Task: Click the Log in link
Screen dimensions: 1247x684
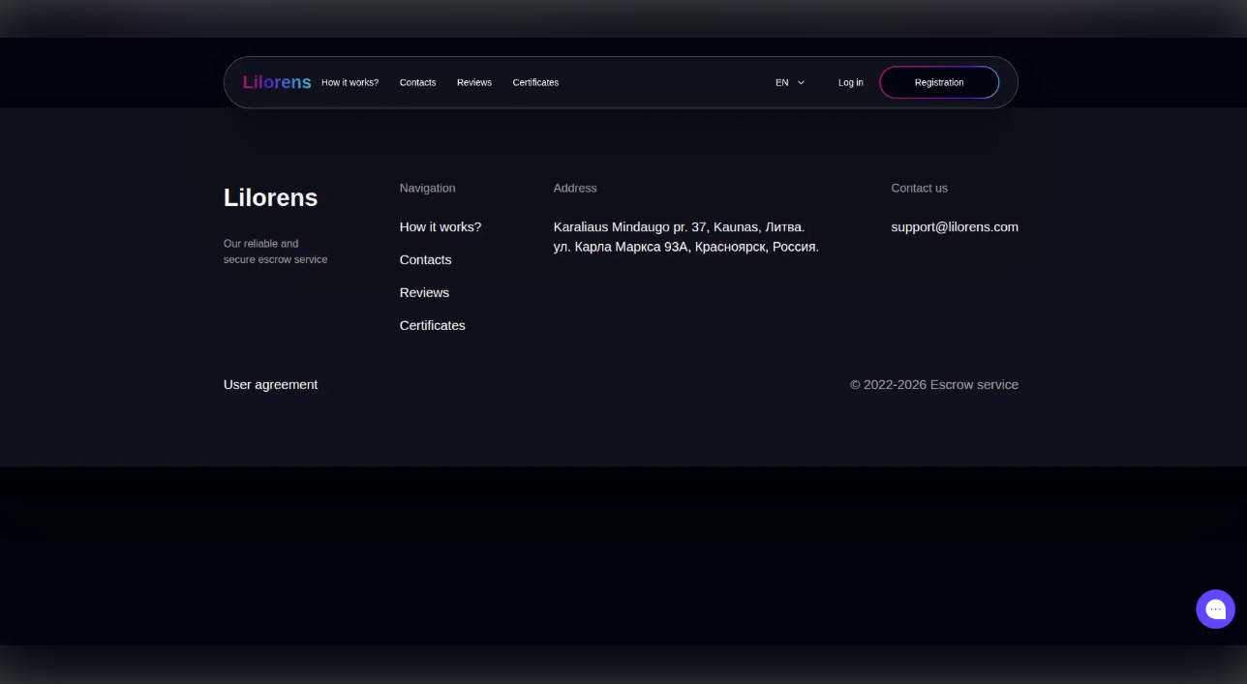Action: (850, 82)
